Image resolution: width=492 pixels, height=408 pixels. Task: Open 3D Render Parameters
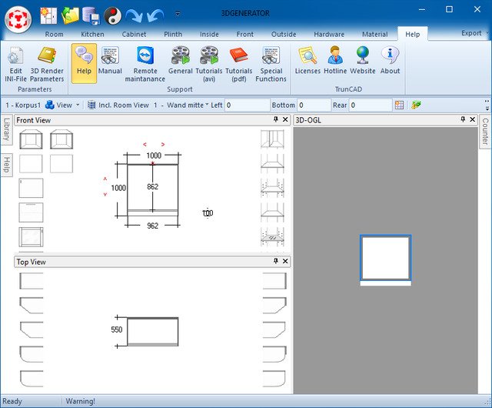[x=47, y=62]
